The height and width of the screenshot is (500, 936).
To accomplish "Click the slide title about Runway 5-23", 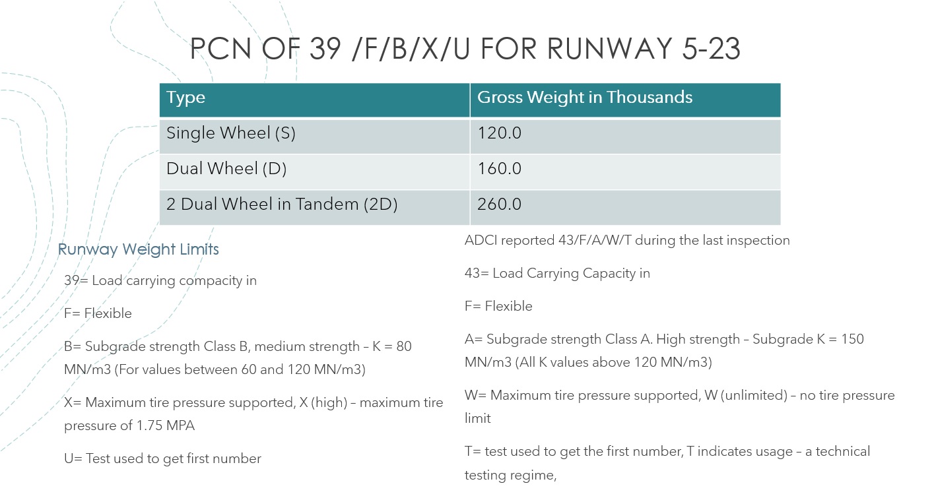I will point(465,49).
